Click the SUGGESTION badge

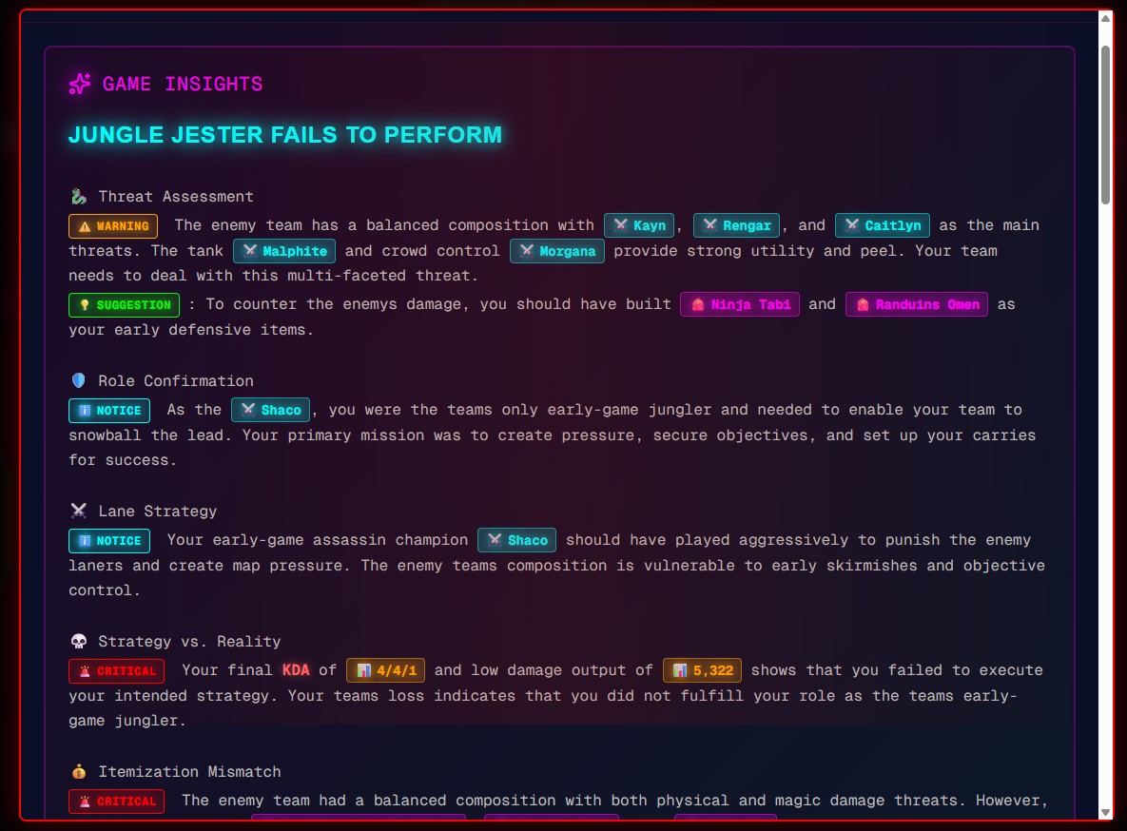[125, 305]
